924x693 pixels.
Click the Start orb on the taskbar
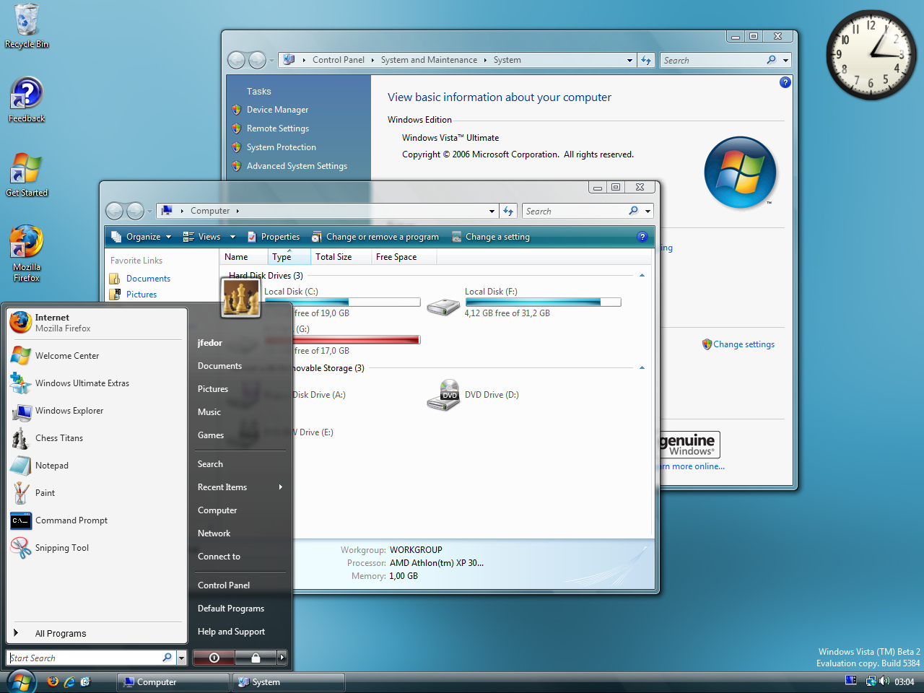(21, 681)
